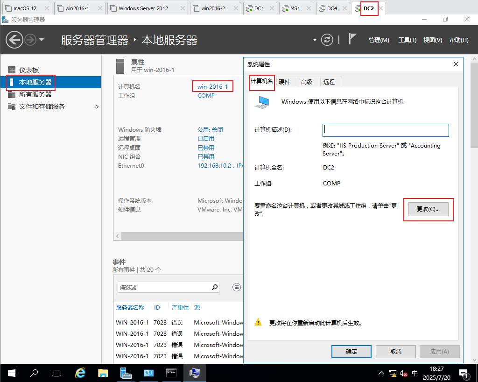Sort events by ID column

[157, 307]
